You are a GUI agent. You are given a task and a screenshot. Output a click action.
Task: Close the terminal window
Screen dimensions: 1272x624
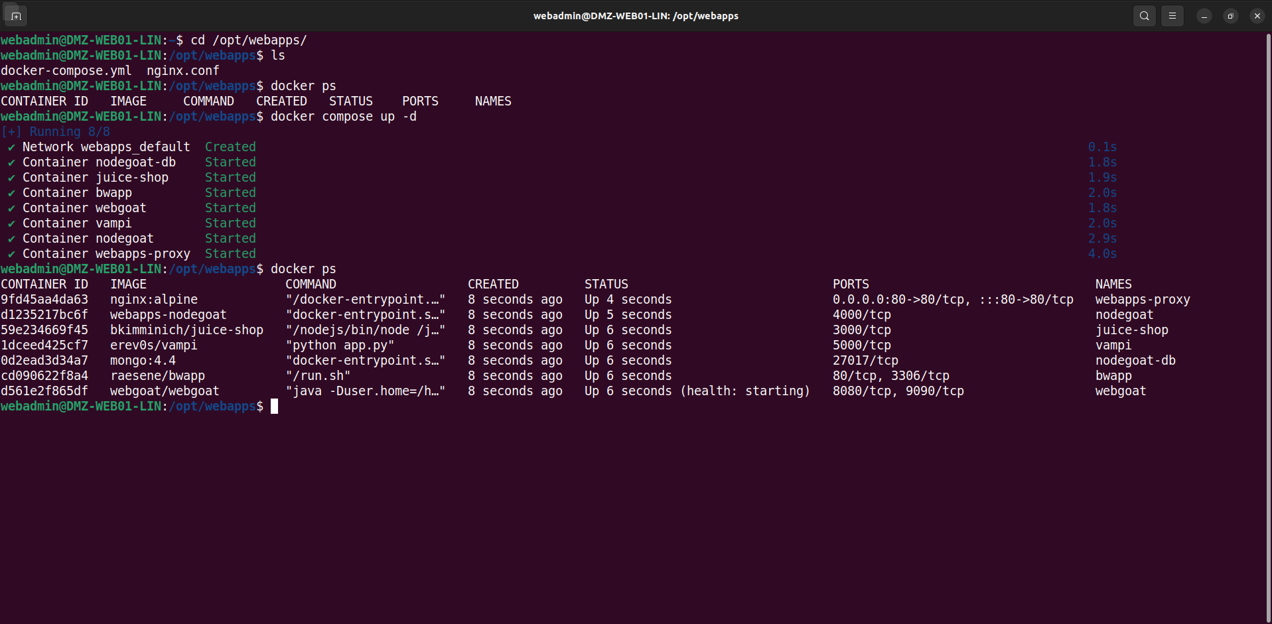[x=1257, y=16]
